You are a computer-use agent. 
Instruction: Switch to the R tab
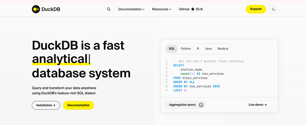(198, 49)
